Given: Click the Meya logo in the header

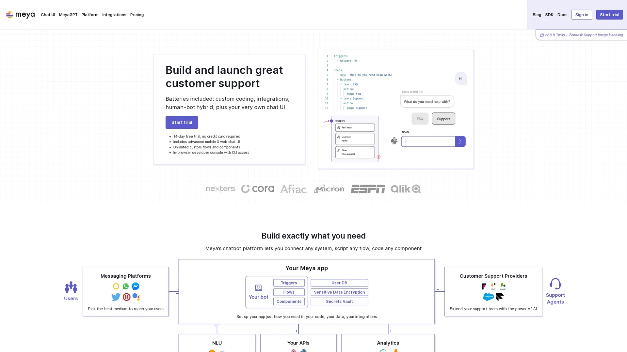Looking at the screenshot, I should pyautogui.click(x=20, y=15).
